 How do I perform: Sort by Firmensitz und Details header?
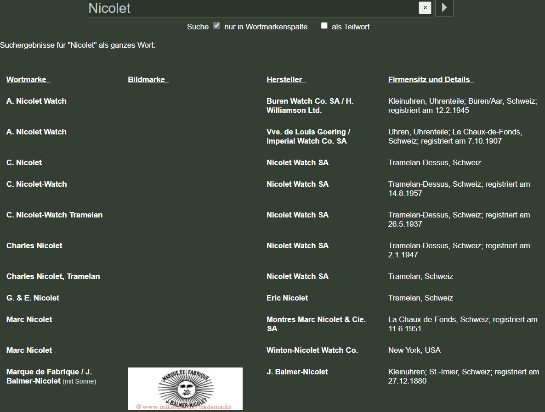pyautogui.click(x=431, y=79)
